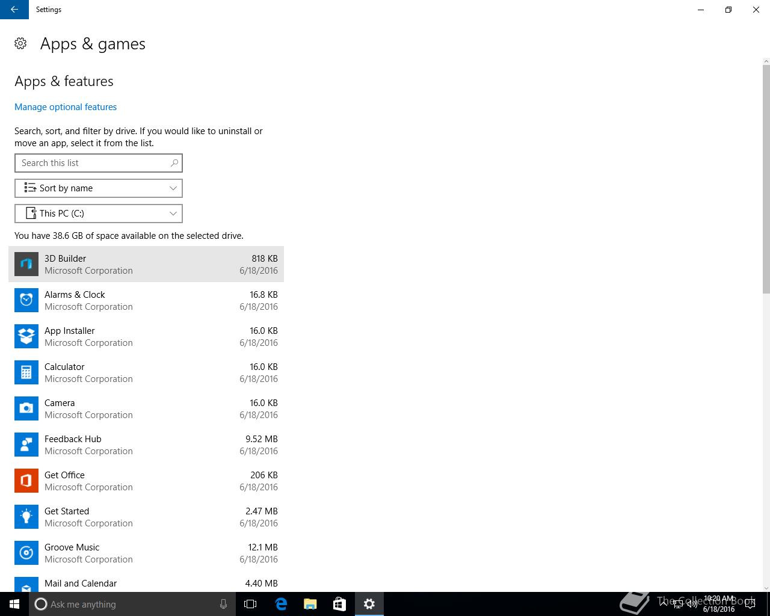Click the Groove Music app icon
The width and height of the screenshot is (770, 616).
tap(26, 553)
